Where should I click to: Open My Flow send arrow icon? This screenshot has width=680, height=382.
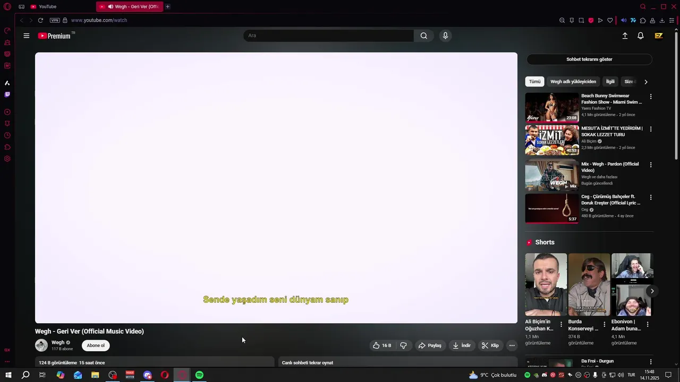coord(600,20)
